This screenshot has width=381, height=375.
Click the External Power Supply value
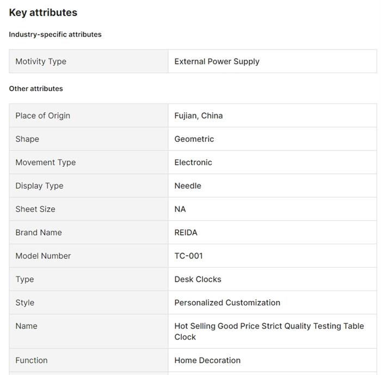(217, 62)
